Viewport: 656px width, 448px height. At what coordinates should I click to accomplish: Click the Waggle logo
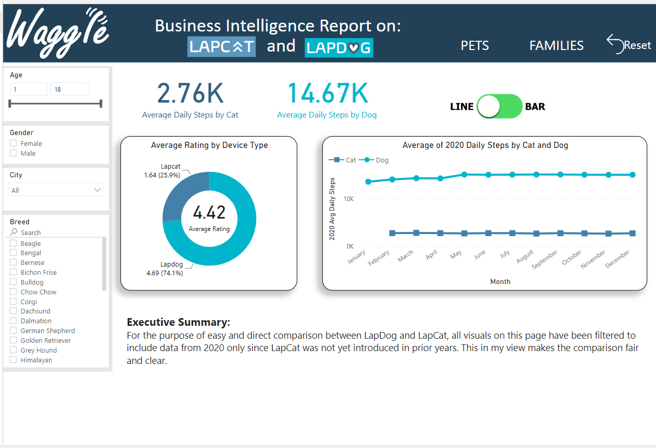(x=58, y=34)
